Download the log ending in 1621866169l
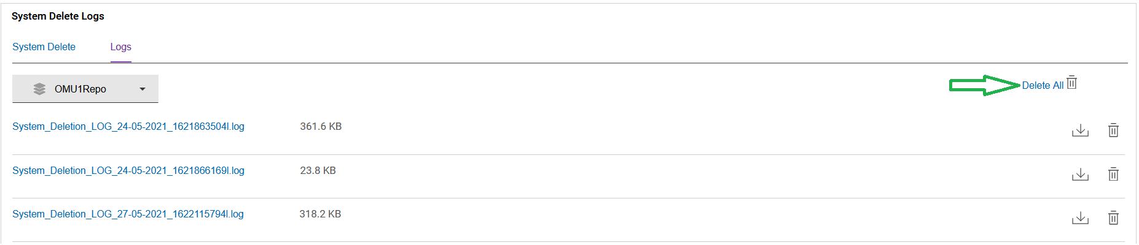The image size is (1139, 245). coord(1079,175)
